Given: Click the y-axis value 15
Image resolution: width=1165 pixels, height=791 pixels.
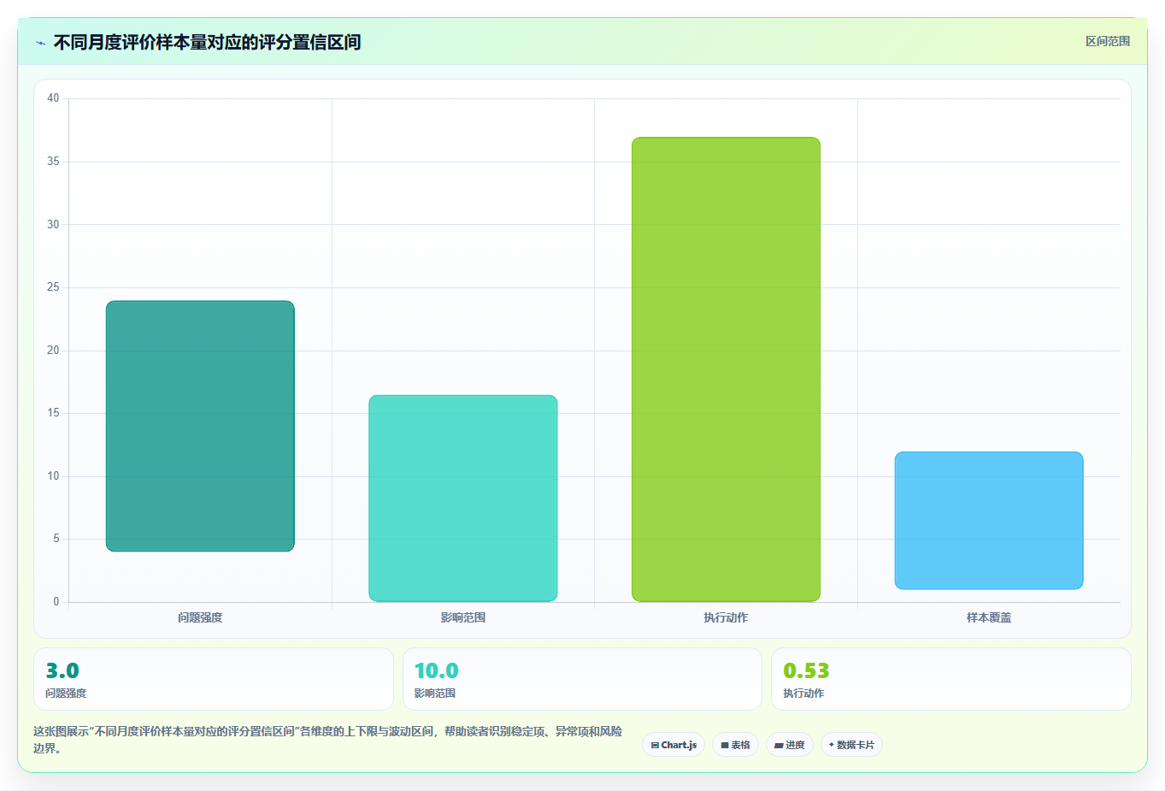Looking at the screenshot, I should point(53,413).
